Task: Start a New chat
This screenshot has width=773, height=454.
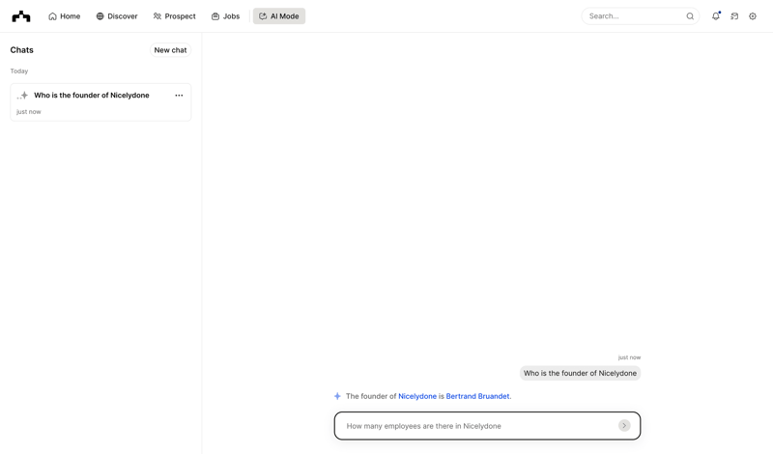Action: (x=170, y=50)
